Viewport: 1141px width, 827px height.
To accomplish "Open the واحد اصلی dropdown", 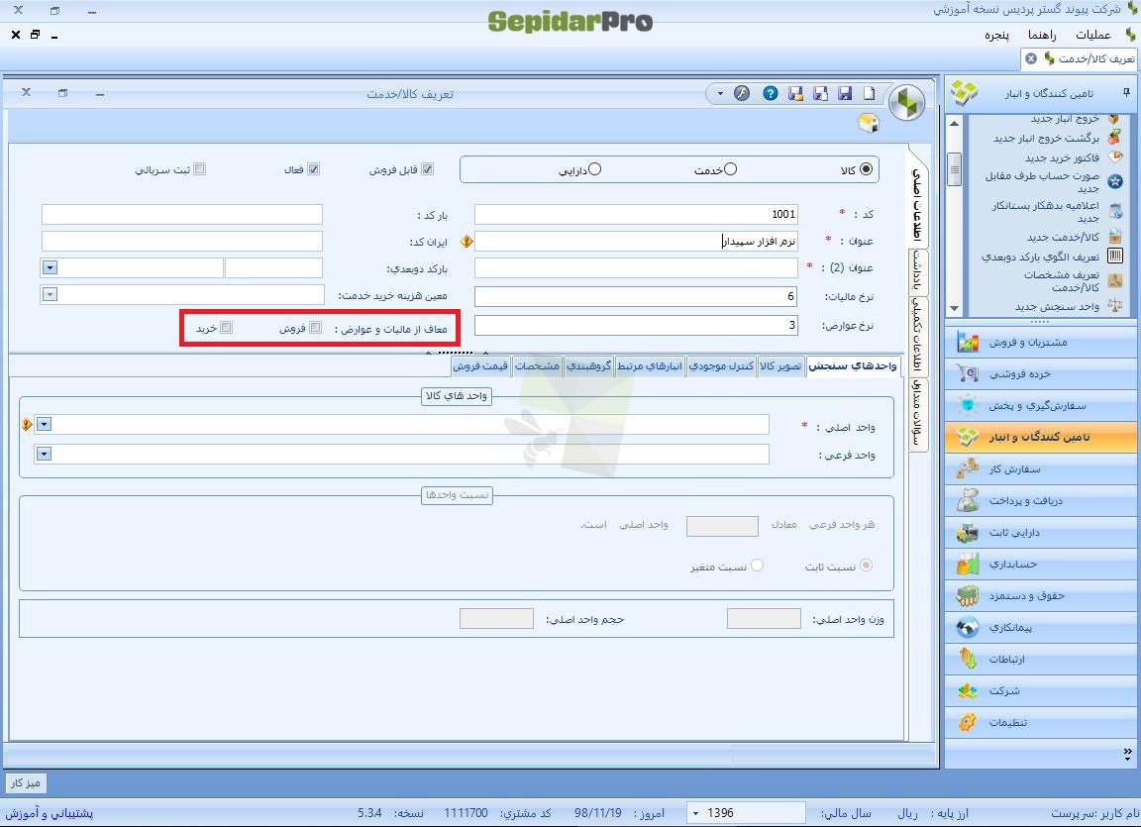I will 44,424.
